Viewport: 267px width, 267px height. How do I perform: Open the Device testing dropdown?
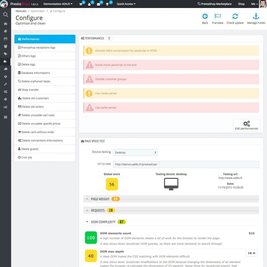tap(135, 152)
